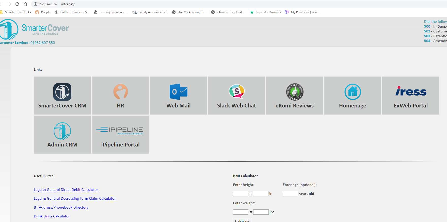Open the Admin CRM tile

(62, 135)
